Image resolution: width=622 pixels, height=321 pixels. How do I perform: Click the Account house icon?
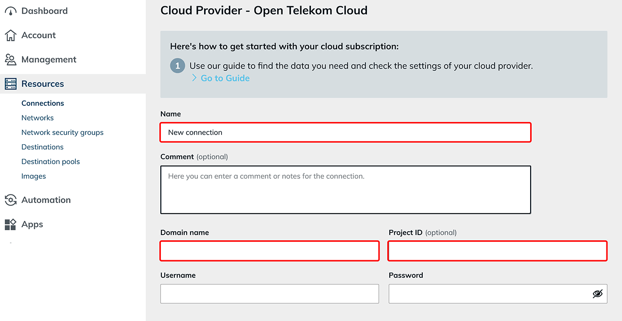11,35
